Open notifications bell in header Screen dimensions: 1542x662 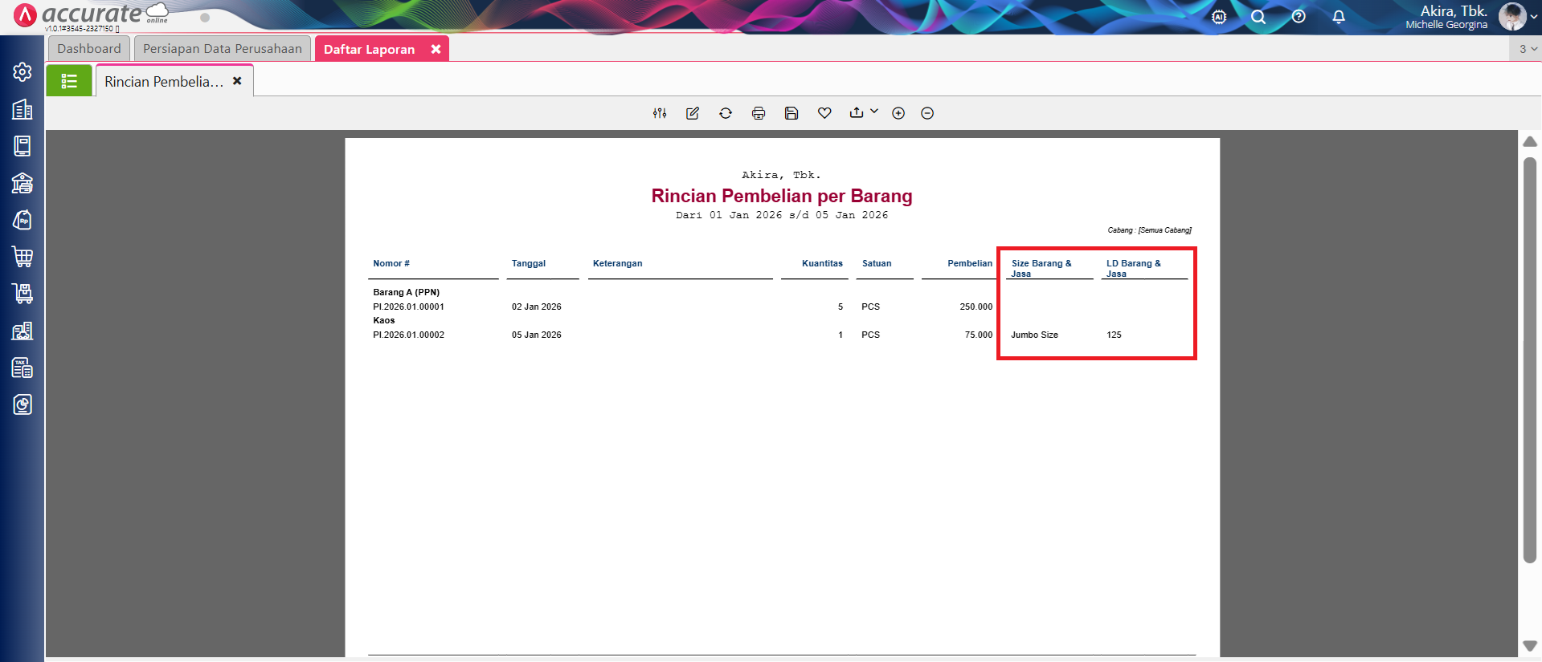[x=1339, y=17]
